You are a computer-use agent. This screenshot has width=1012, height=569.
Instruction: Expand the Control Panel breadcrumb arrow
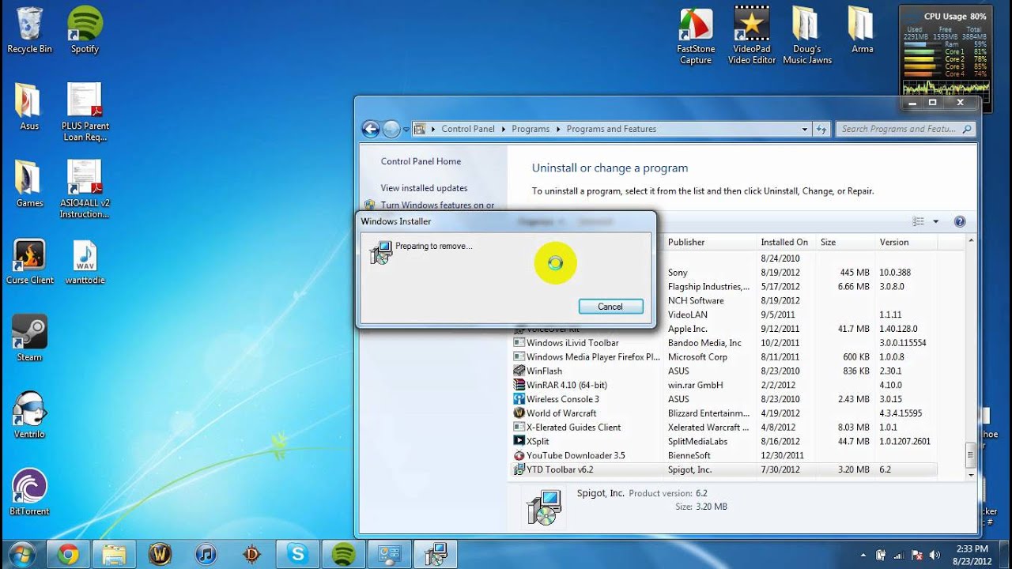(x=502, y=129)
